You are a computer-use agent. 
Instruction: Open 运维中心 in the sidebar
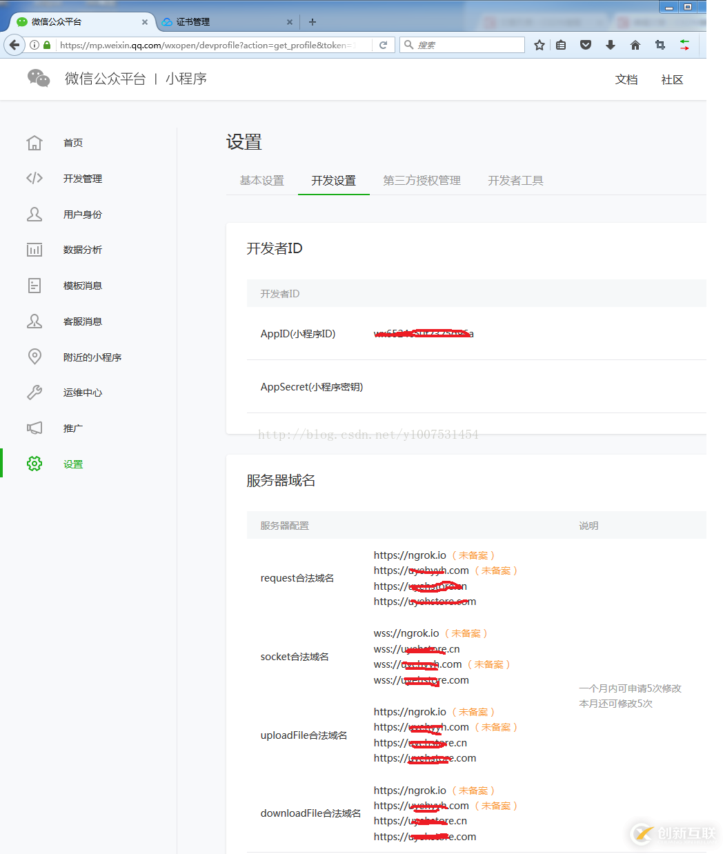tap(83, 393)
